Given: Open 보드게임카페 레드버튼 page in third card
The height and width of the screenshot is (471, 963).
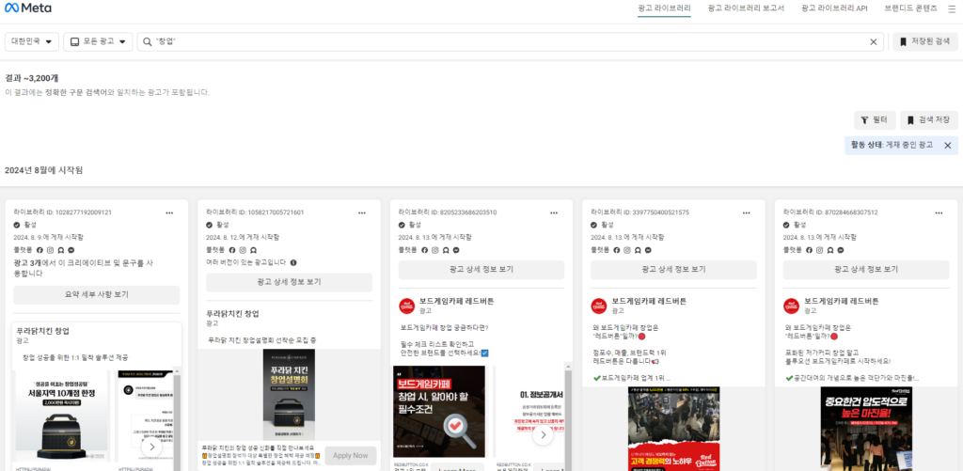Looking at the screenshot, I should click(x=457, y=301).
